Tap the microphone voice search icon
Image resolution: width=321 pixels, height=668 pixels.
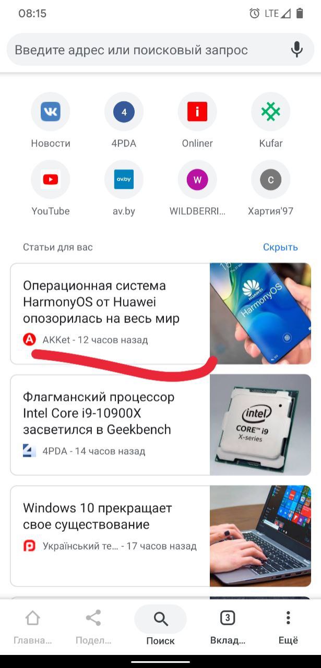tap(296, 50)
